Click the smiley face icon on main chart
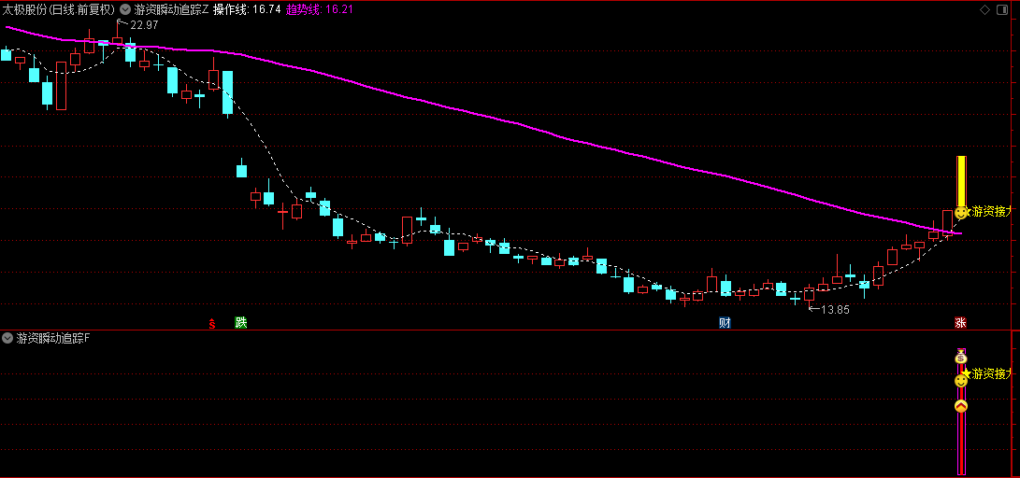1020x478 pixels. coord(961,212)
